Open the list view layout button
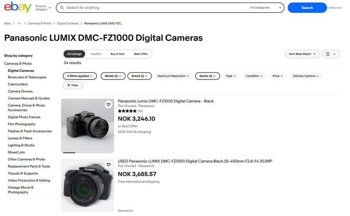The height and width of the screenshot is (216, 350). point(330,54)
